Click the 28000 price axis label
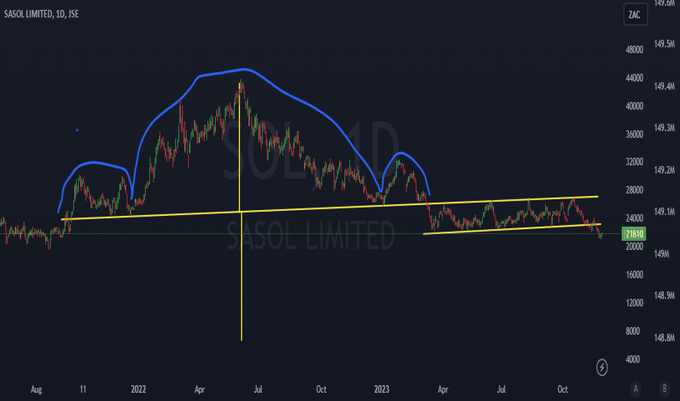This screenshot has height=401, width=680. (635, 190)
